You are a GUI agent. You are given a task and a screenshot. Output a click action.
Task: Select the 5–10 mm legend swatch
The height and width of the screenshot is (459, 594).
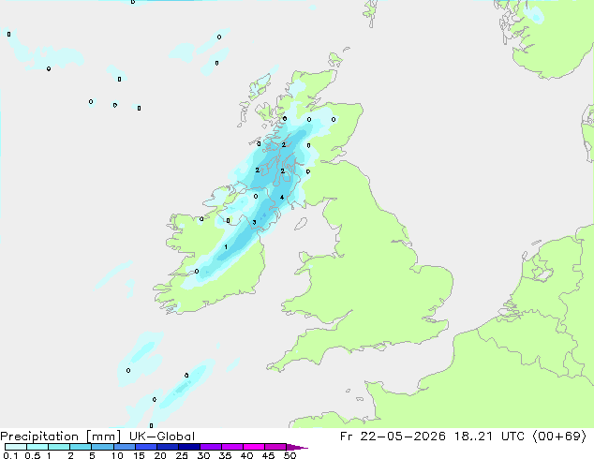(102, 447)
